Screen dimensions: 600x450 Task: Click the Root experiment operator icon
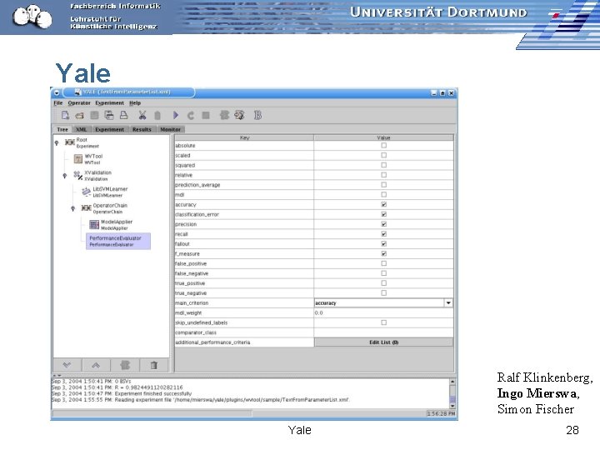(70, 142)
